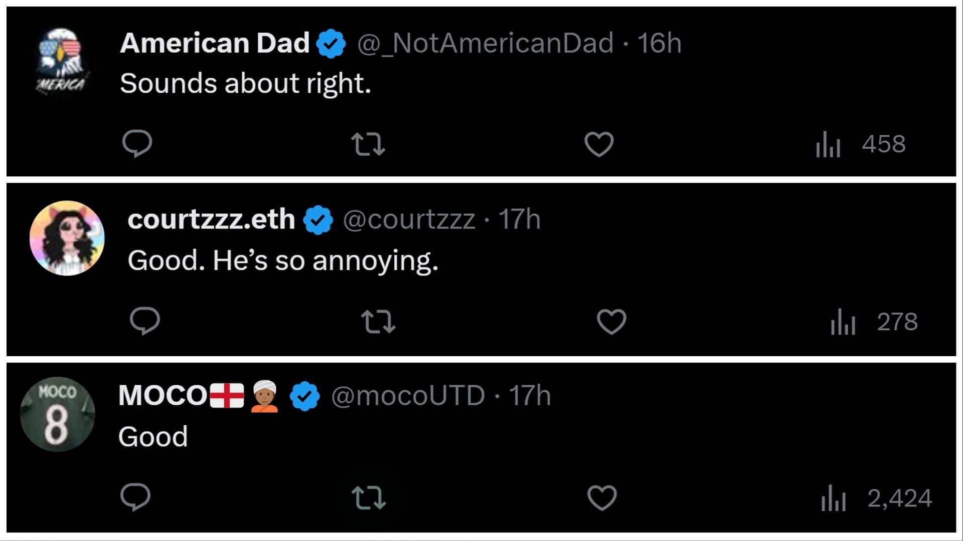View analytics showing 458 views
This screenshot has width=963, height=541.
pyautogui.click(x=861, y=144)
